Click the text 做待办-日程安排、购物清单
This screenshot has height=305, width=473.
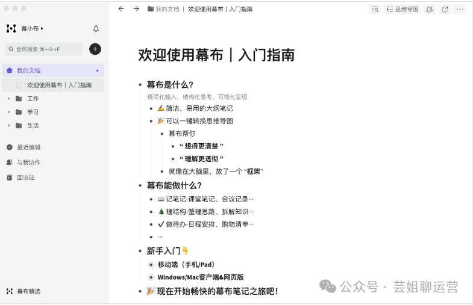(x=210, y=224)
